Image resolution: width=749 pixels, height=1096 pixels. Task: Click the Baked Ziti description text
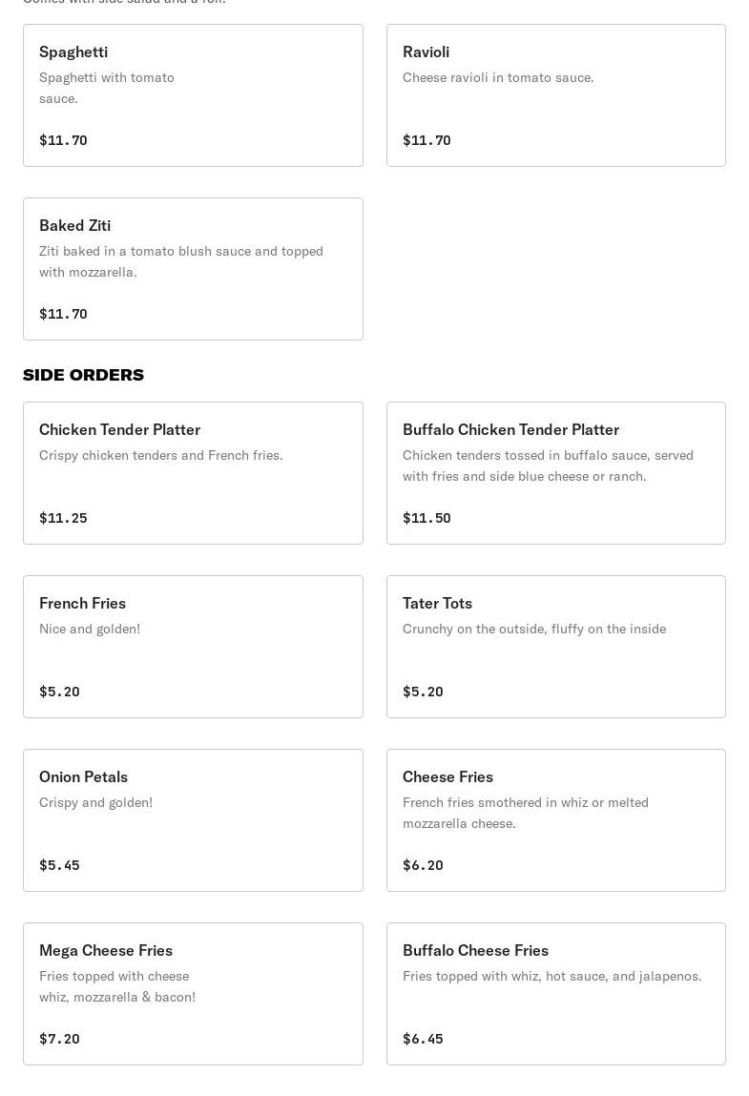(181, 261)
